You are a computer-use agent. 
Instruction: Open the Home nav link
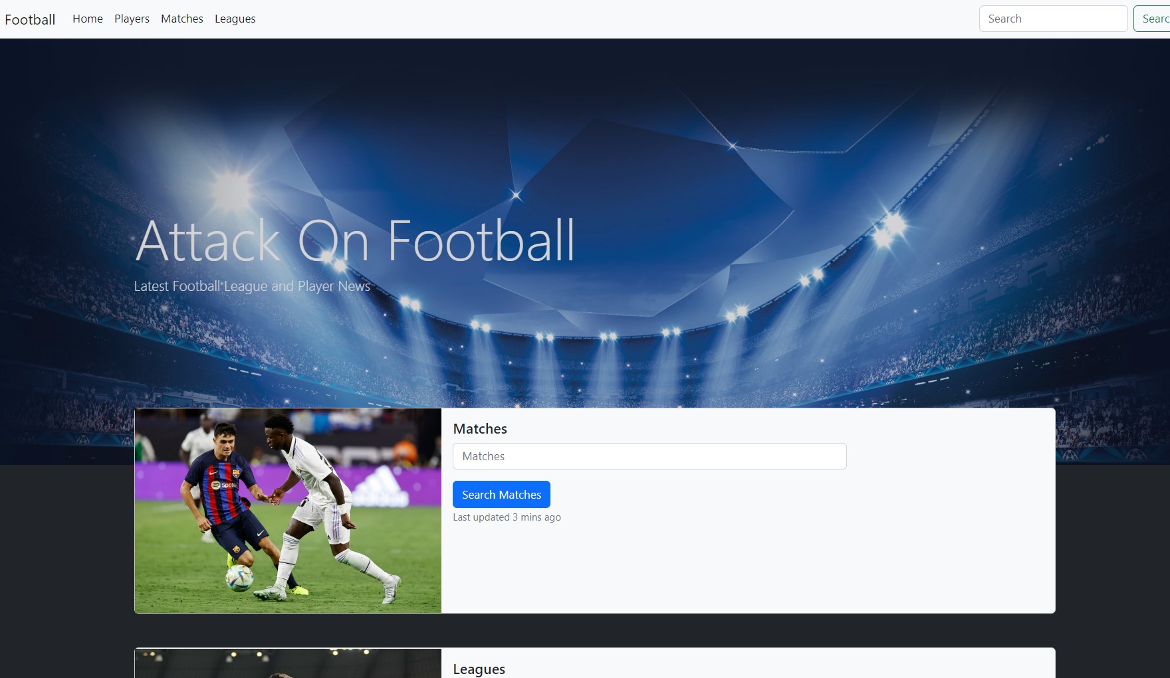pyautogui.click(x=88, y=19)
